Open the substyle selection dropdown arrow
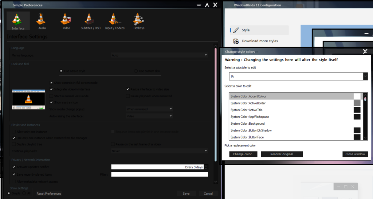This screenshot has height=199, width=373. pos(365,77)
